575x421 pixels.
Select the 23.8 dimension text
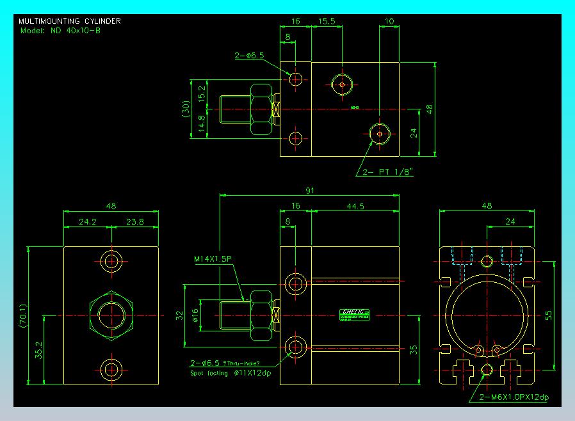click(135, 222)
